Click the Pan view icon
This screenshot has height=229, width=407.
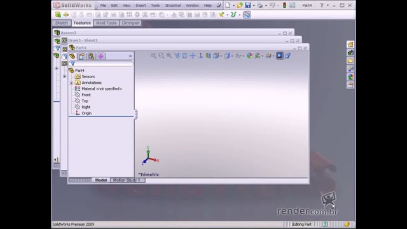(x=193, y=55)
